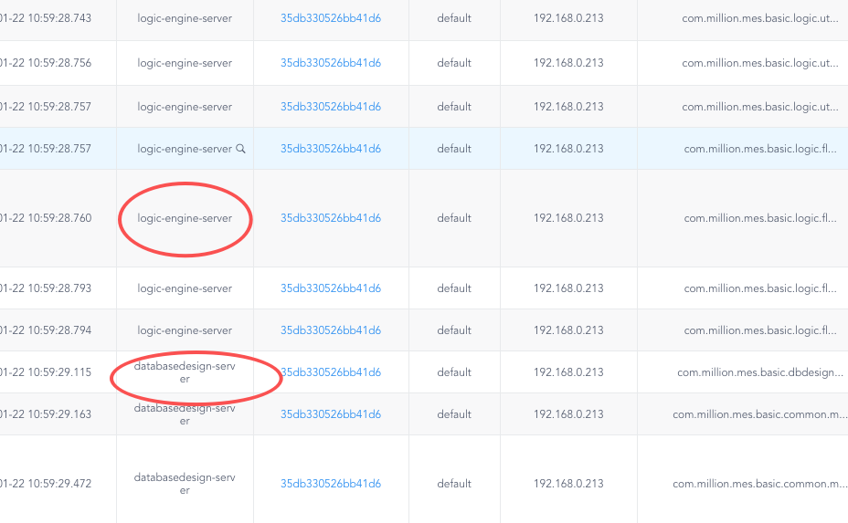Click the magnifier icon beside logic-engine-server

tap(241, 149)
